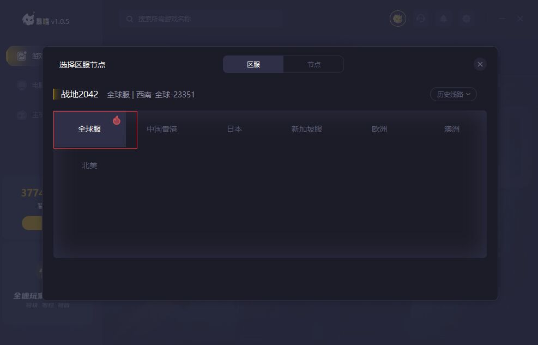The height and width of the screenshot is (345, 538).
Task: Open the customer service headset icon
Action: tap(421, 19)
